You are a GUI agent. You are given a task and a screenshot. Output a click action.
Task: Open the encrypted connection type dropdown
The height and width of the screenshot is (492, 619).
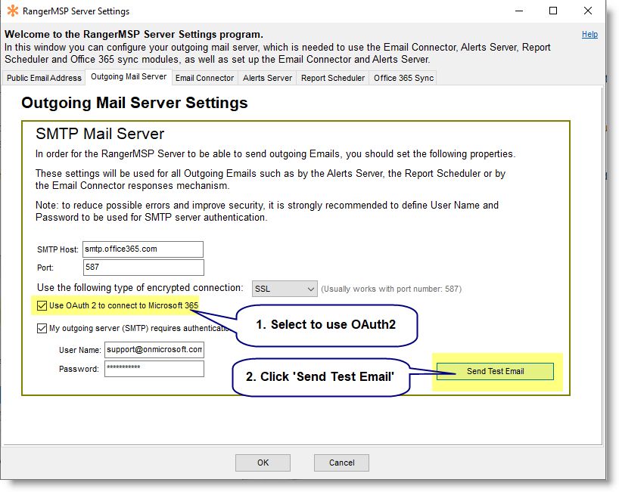[x=285, y=289]
